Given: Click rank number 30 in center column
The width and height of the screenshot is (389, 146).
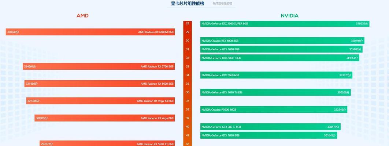Looking at the screenshot, I should coord(188,41).
